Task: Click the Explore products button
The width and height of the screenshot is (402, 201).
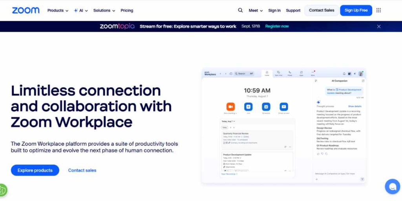Action: coord(35,170)
